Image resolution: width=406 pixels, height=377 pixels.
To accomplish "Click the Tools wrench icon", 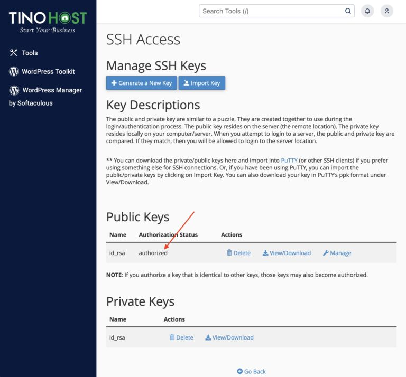I will [x=13, y=53].
